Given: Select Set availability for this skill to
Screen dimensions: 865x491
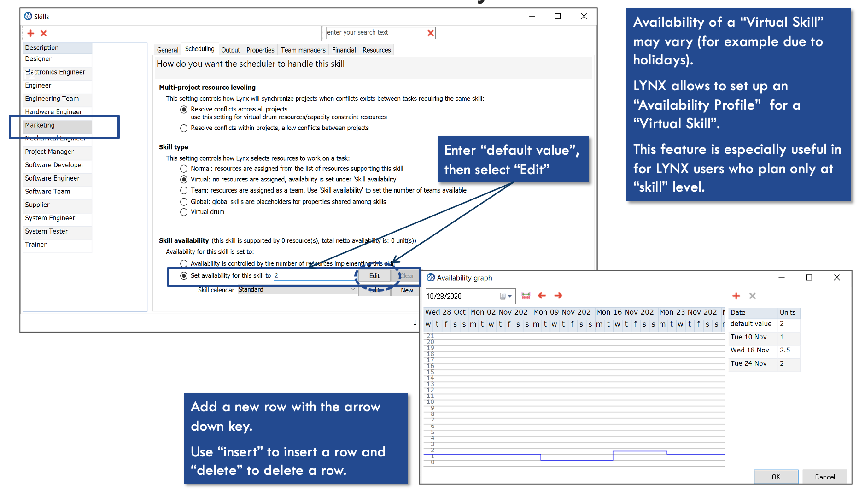Looking at the screenshot, I should click(x=184, y=275).
